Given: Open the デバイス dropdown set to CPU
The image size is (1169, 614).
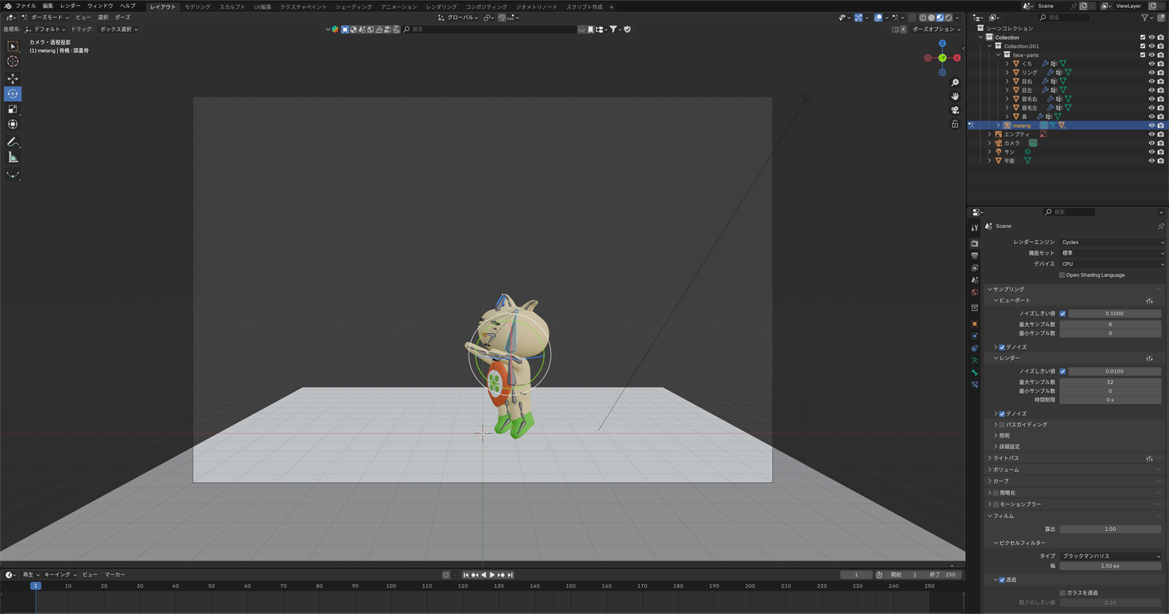Looking at the screenshot, I should point(1112,264).
